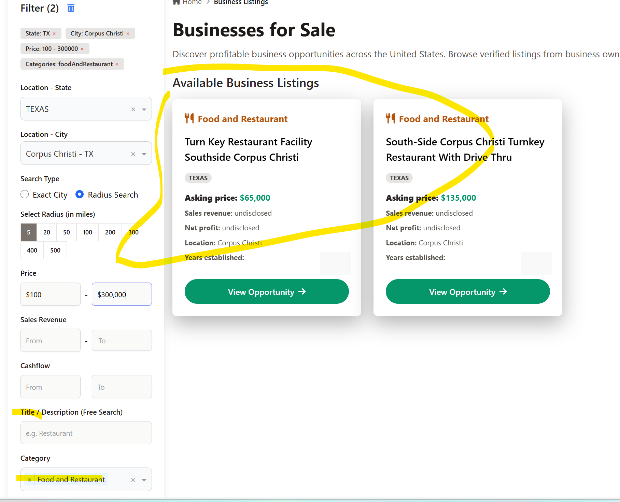Remove the Price 100 - 300000 chip
Viewport: 620px width, 502px height.
[x=82, y=49]
